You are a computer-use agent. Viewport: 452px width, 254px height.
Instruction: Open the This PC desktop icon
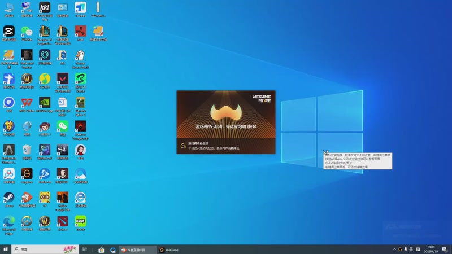[x=9, y=10]
